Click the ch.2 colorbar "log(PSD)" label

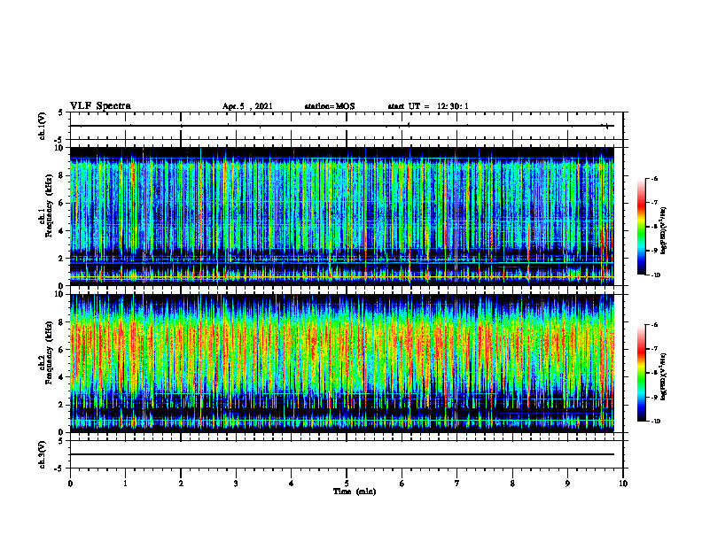[664, 376]
